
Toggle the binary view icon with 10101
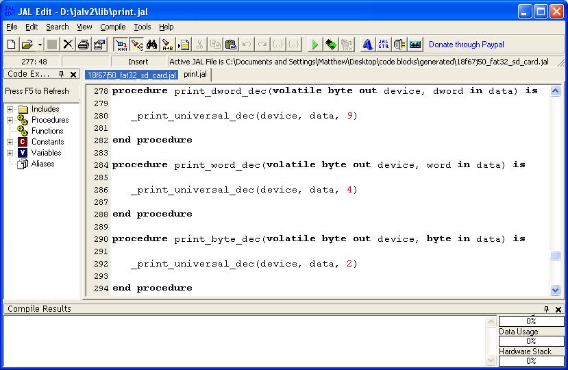pyautogui.click(x=121, y=45)
